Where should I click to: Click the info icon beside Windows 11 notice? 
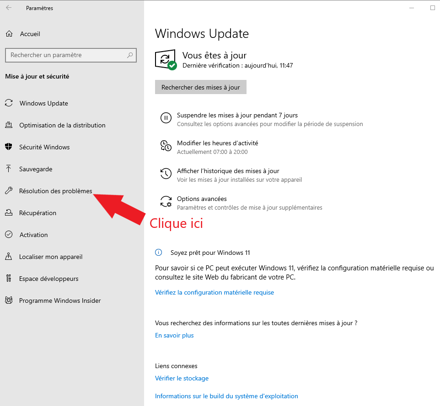pyautogui.click(x=159, y=253)
